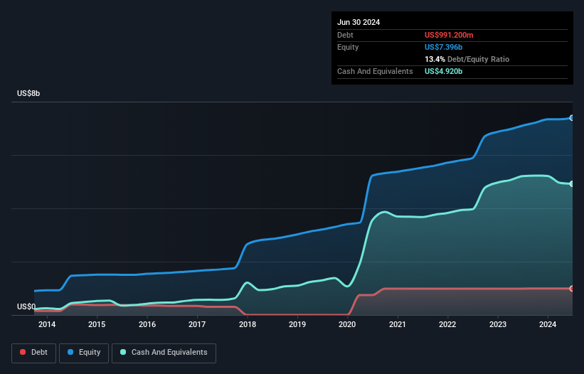Toggle the Debt series legend button

[33, 353]
